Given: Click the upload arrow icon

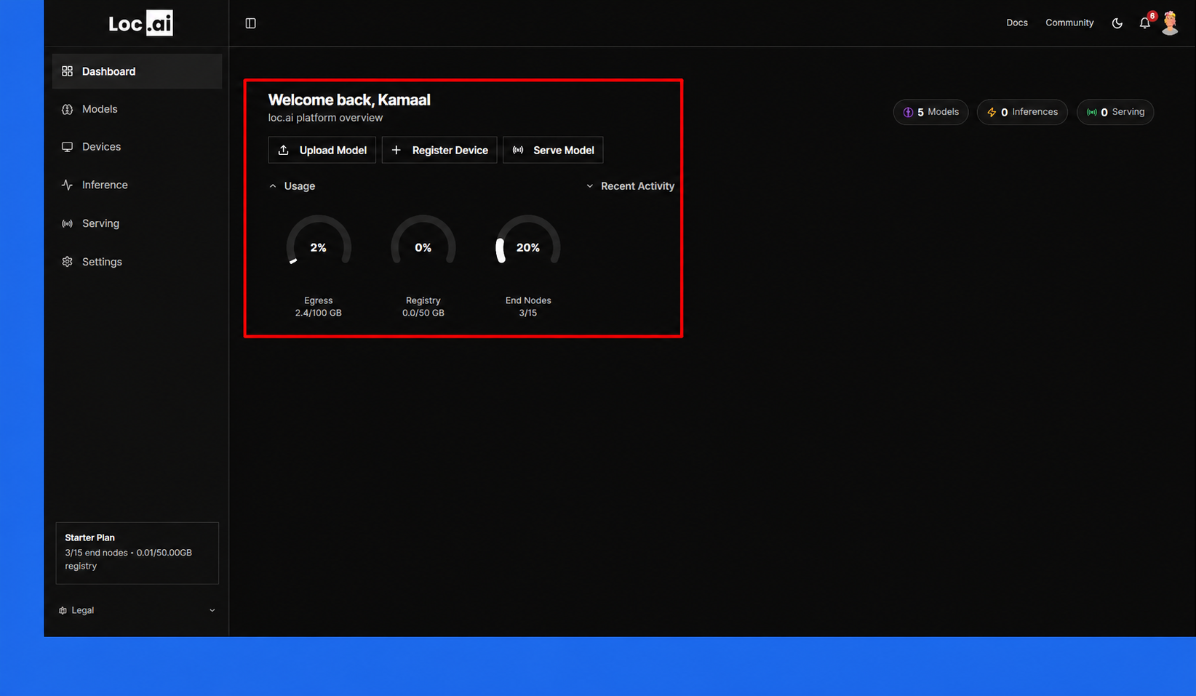Looking at the screenshot, I should click(x=284, y=150).
